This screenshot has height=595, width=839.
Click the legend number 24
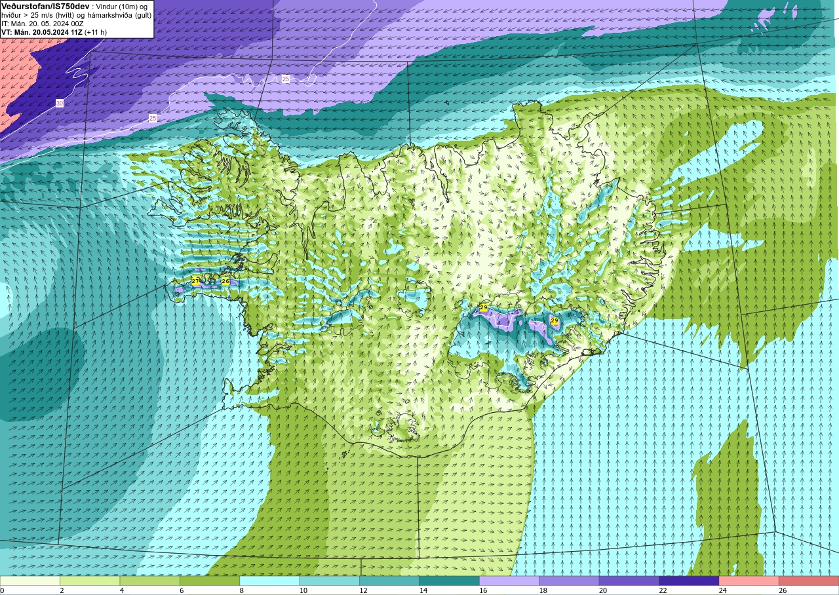point(723,590)
